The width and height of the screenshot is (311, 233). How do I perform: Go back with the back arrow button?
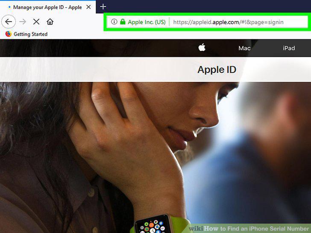9,22
